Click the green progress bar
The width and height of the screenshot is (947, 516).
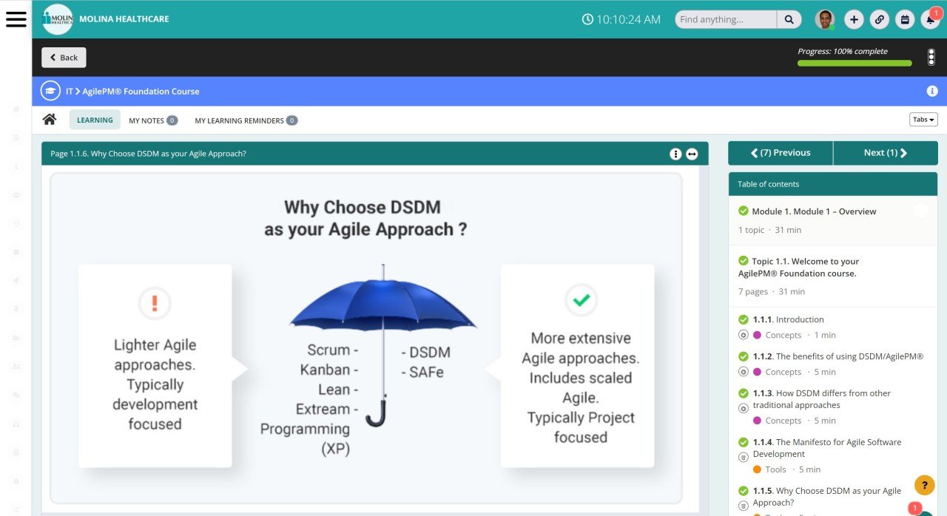tap(855, 64)
